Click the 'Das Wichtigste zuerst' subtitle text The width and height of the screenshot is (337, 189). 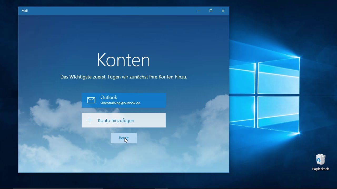coord(124,77)
